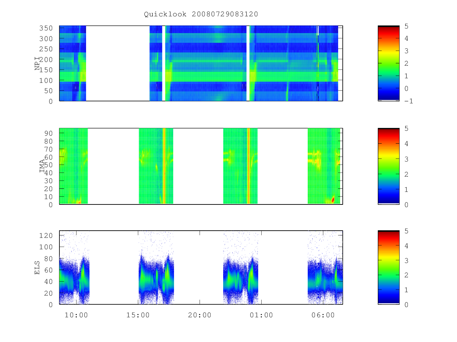Click the 06:00 time axis label
457x342 pixels.
(323, 315)
